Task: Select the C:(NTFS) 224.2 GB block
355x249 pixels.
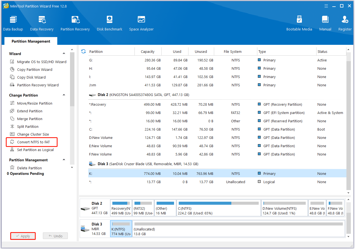Action: coord(219,208)
